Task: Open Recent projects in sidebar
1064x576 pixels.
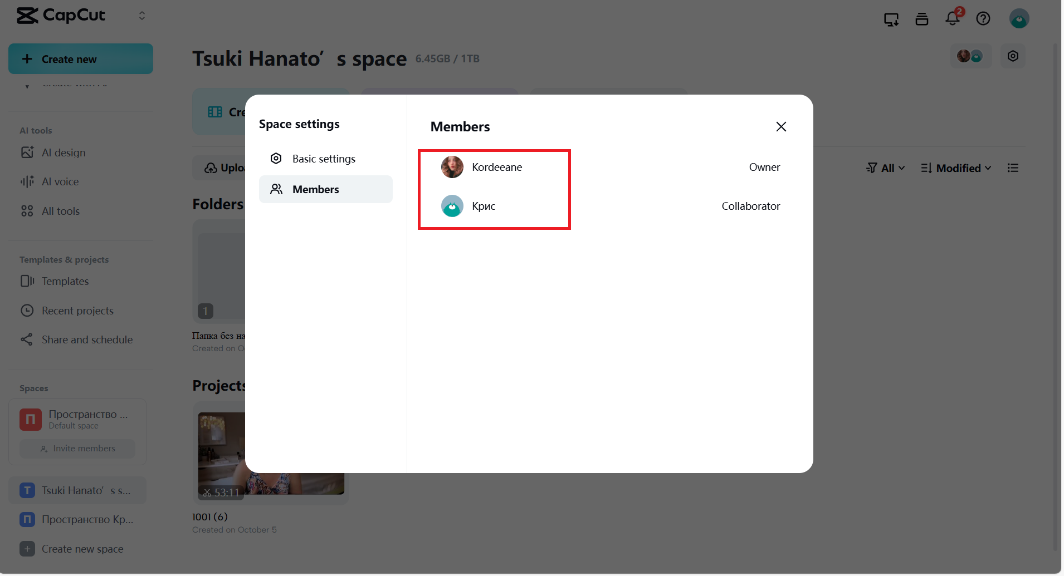Action: click(77, 311)
